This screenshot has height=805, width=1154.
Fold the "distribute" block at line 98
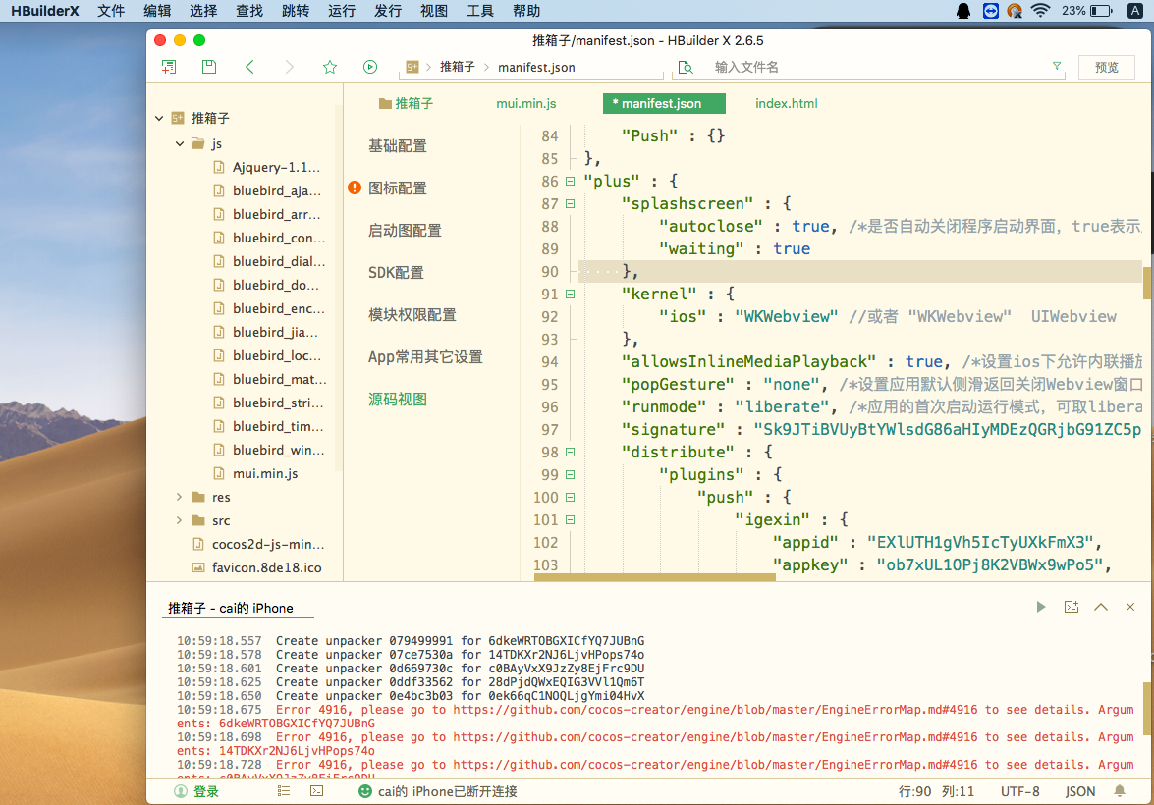[x=570, y=453]
